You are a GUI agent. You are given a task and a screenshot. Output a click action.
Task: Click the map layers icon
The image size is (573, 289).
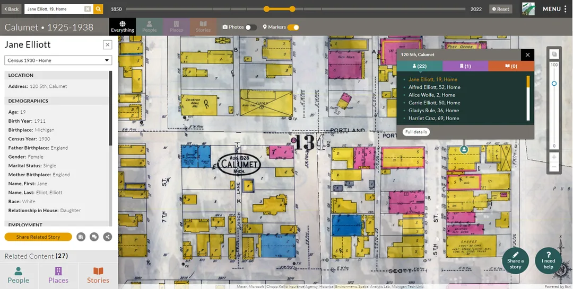click(x=554, y=55)
